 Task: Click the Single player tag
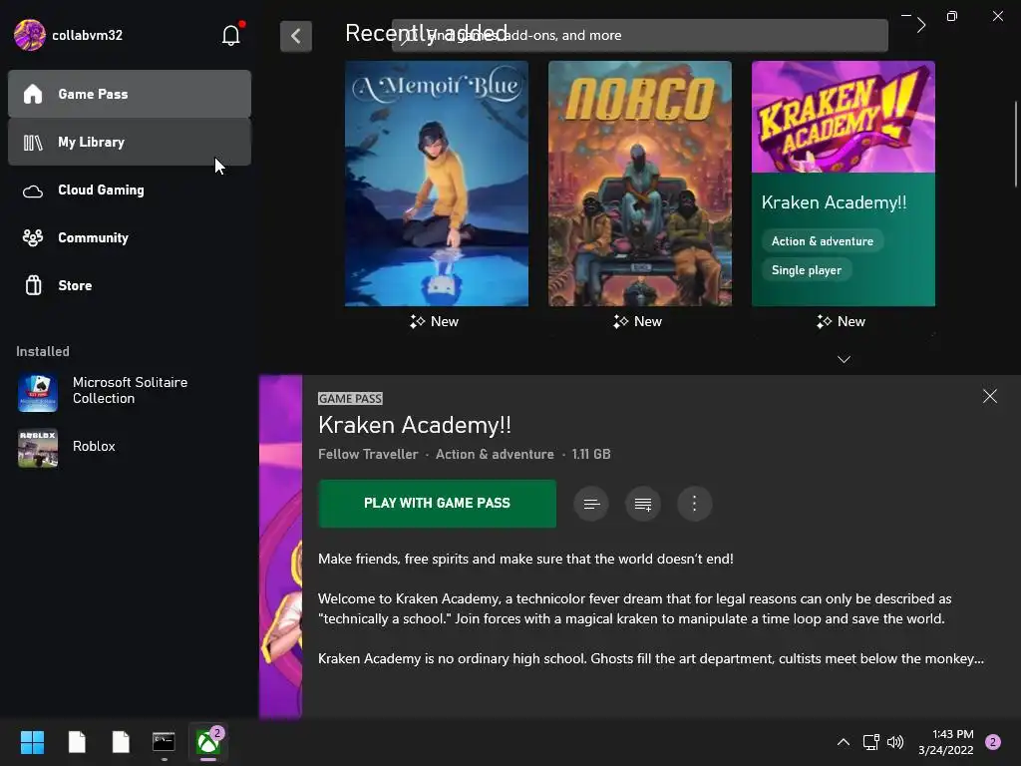tap(806, 270)
